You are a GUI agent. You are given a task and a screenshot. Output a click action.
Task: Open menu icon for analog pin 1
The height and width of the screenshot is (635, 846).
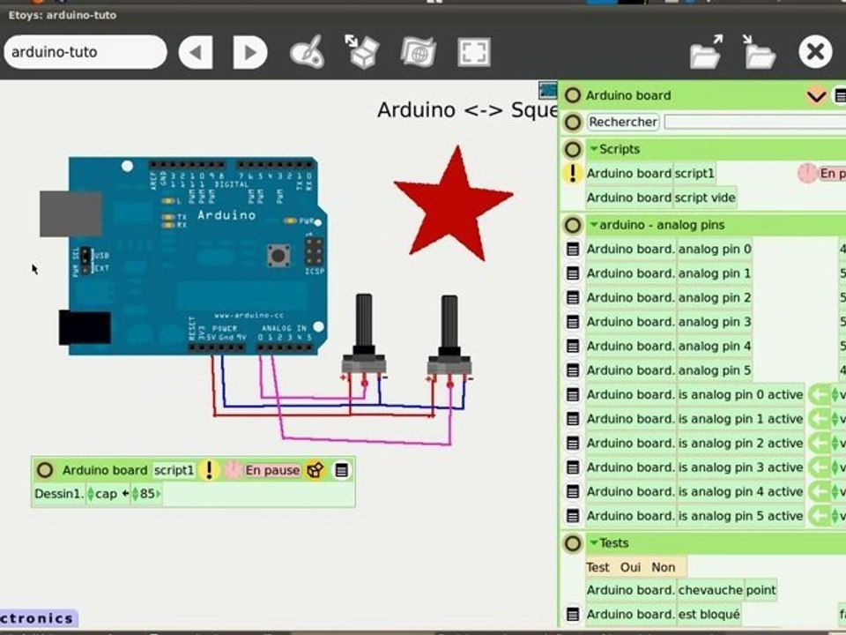coord(573,273)
